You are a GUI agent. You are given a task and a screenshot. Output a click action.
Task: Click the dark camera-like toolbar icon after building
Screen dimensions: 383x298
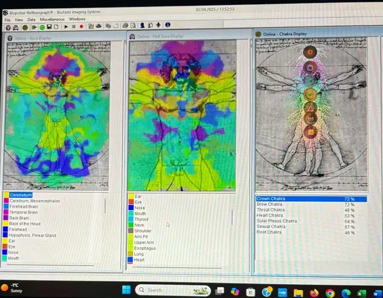coord(99,26)
